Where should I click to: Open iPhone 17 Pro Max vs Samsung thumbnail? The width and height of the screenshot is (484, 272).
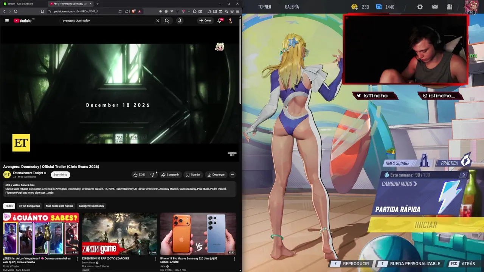[198, 234]
